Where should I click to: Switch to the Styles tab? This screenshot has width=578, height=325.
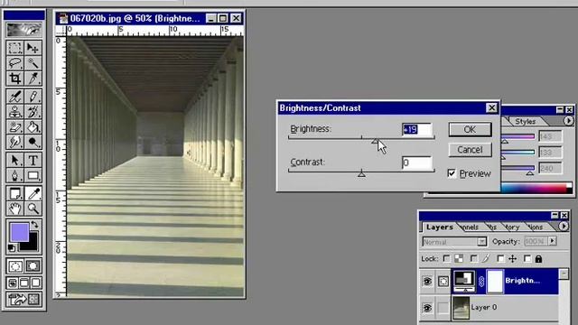pos(526,121)
